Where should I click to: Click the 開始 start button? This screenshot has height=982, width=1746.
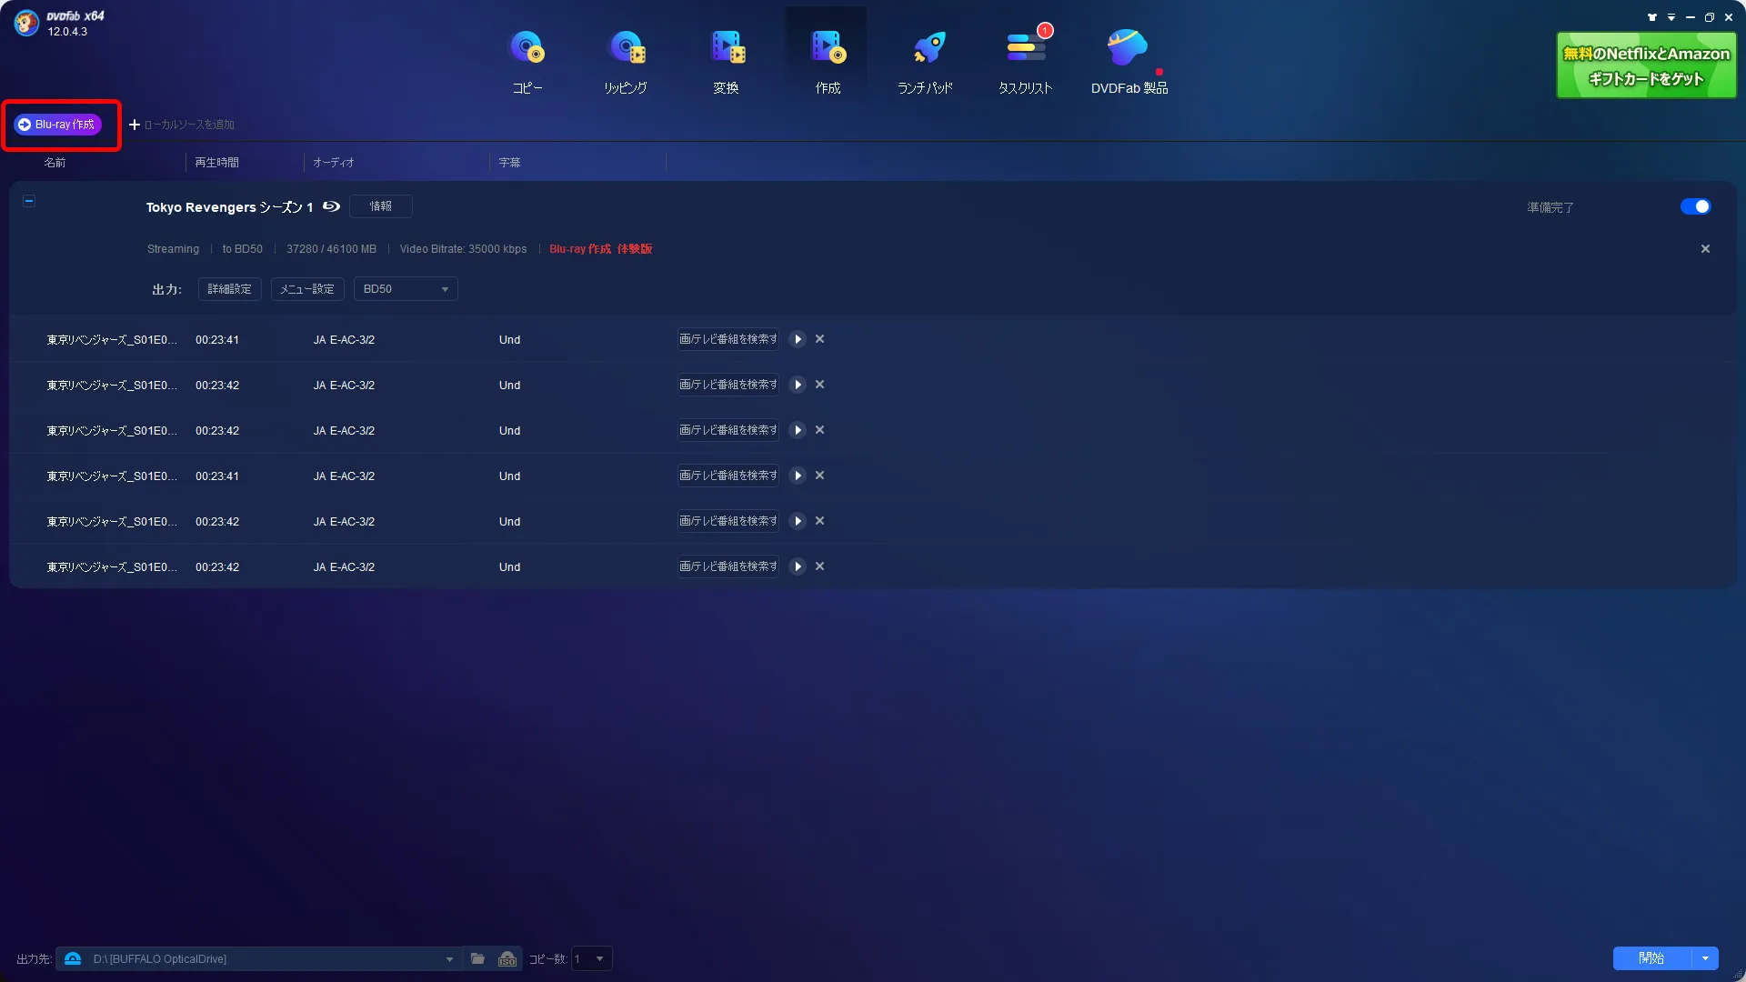click(x=1651, y=958)
